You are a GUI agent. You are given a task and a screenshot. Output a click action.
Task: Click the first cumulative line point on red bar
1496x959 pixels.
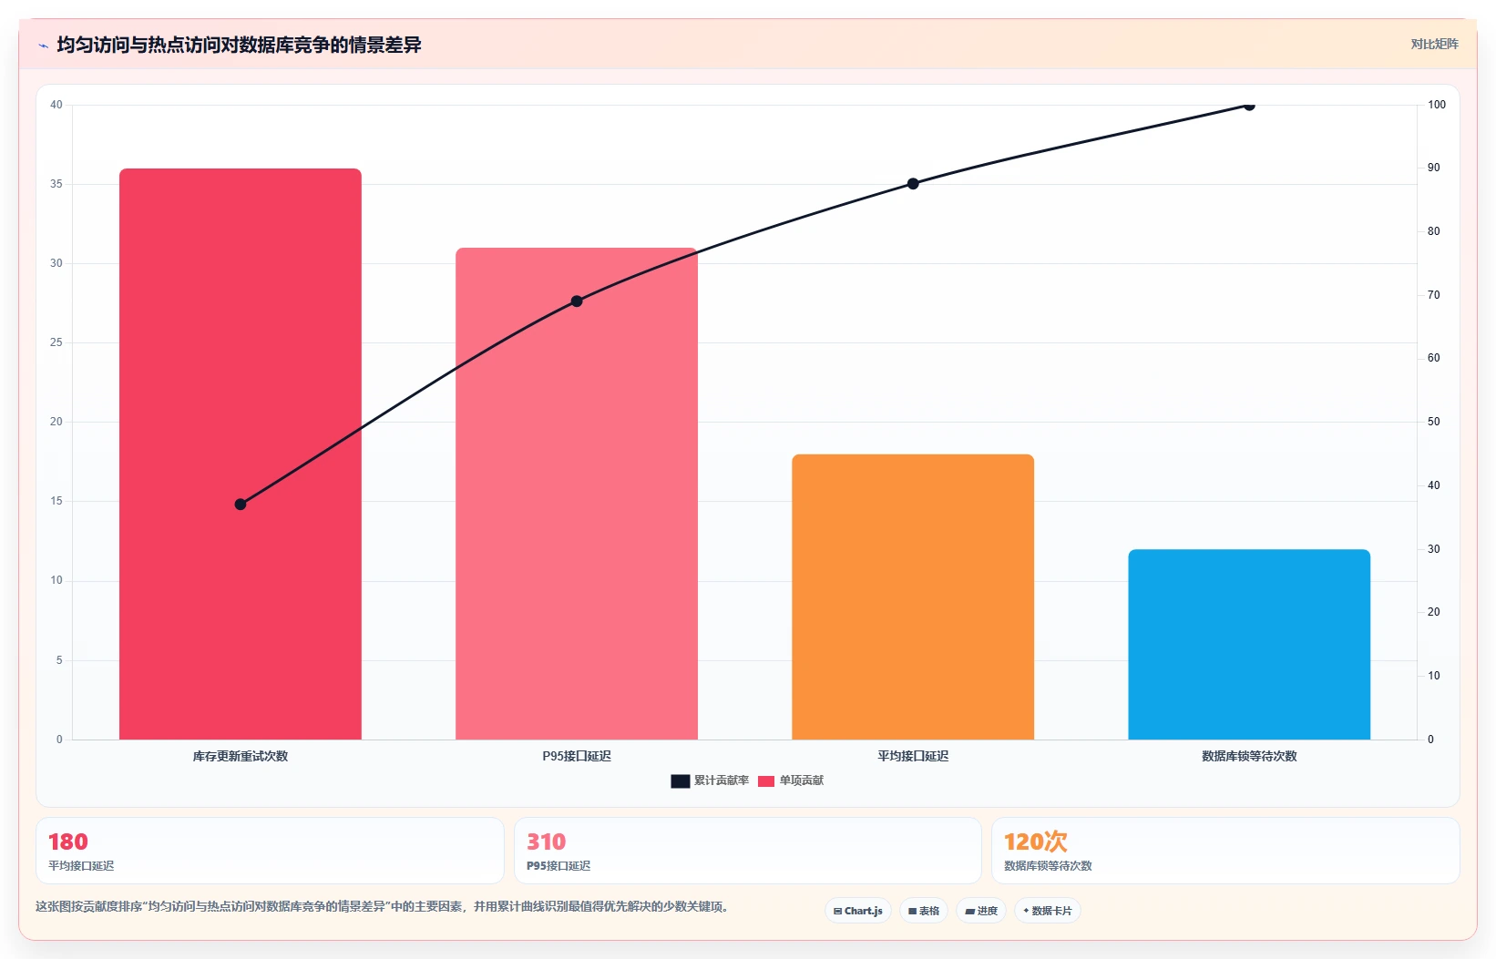click(241, 505)
